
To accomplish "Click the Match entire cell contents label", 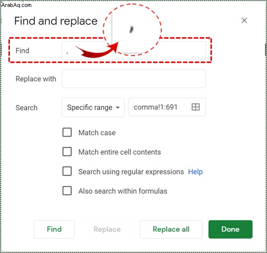I will pos(120,152).
